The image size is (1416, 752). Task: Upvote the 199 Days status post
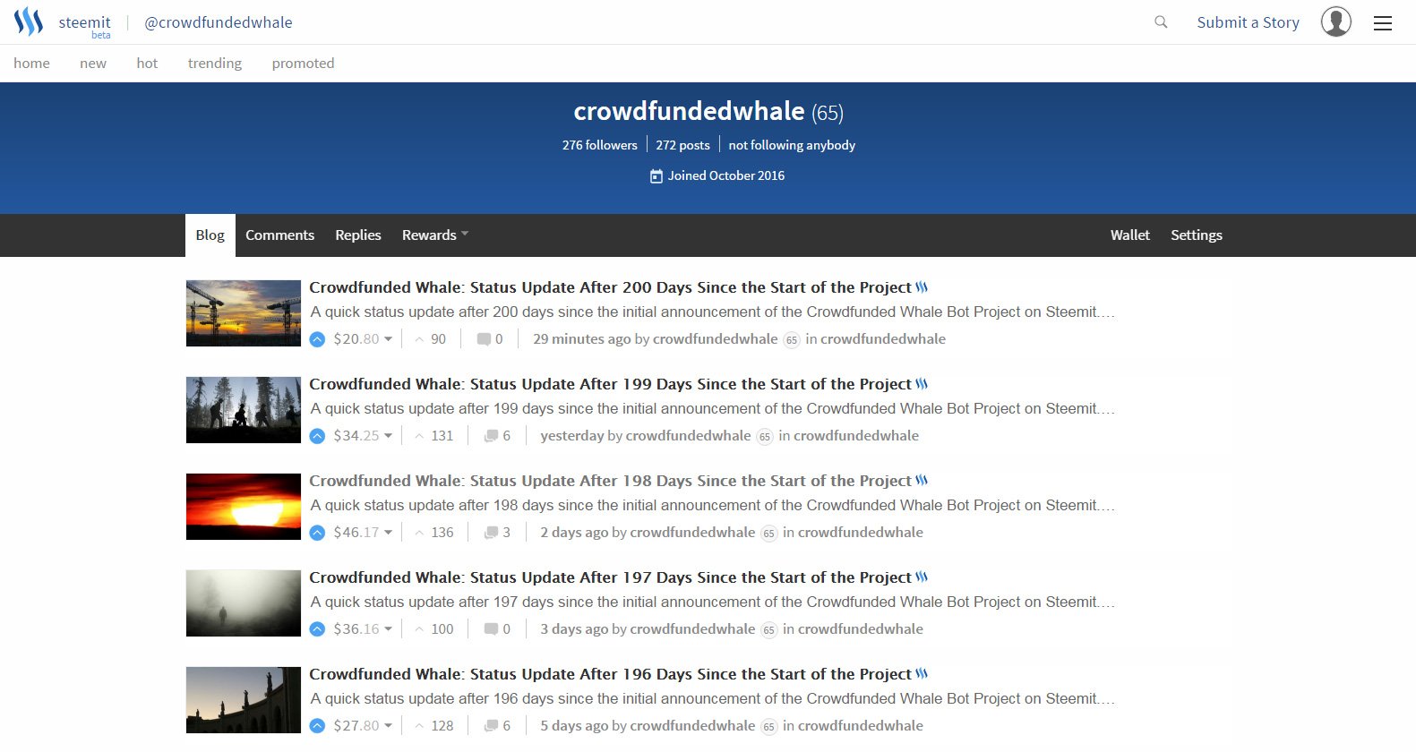[317, 436]
